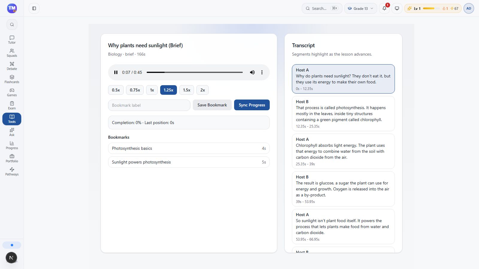479x269 pixels.
Task: Open the notifications bell
Action: [x=384, y=8]
